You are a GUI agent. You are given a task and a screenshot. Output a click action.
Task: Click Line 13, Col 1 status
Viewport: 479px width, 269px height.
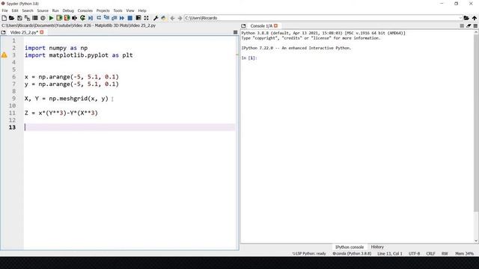390,253
